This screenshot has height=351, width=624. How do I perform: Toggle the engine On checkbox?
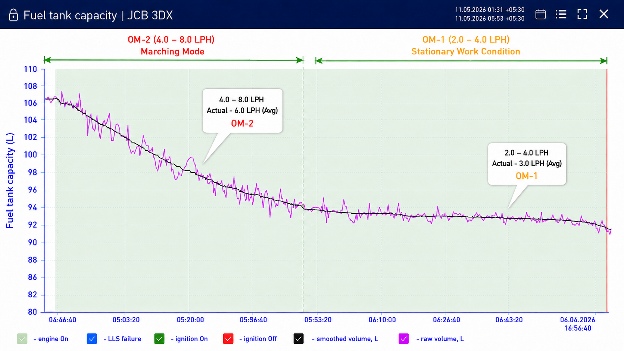coord(22,339)
